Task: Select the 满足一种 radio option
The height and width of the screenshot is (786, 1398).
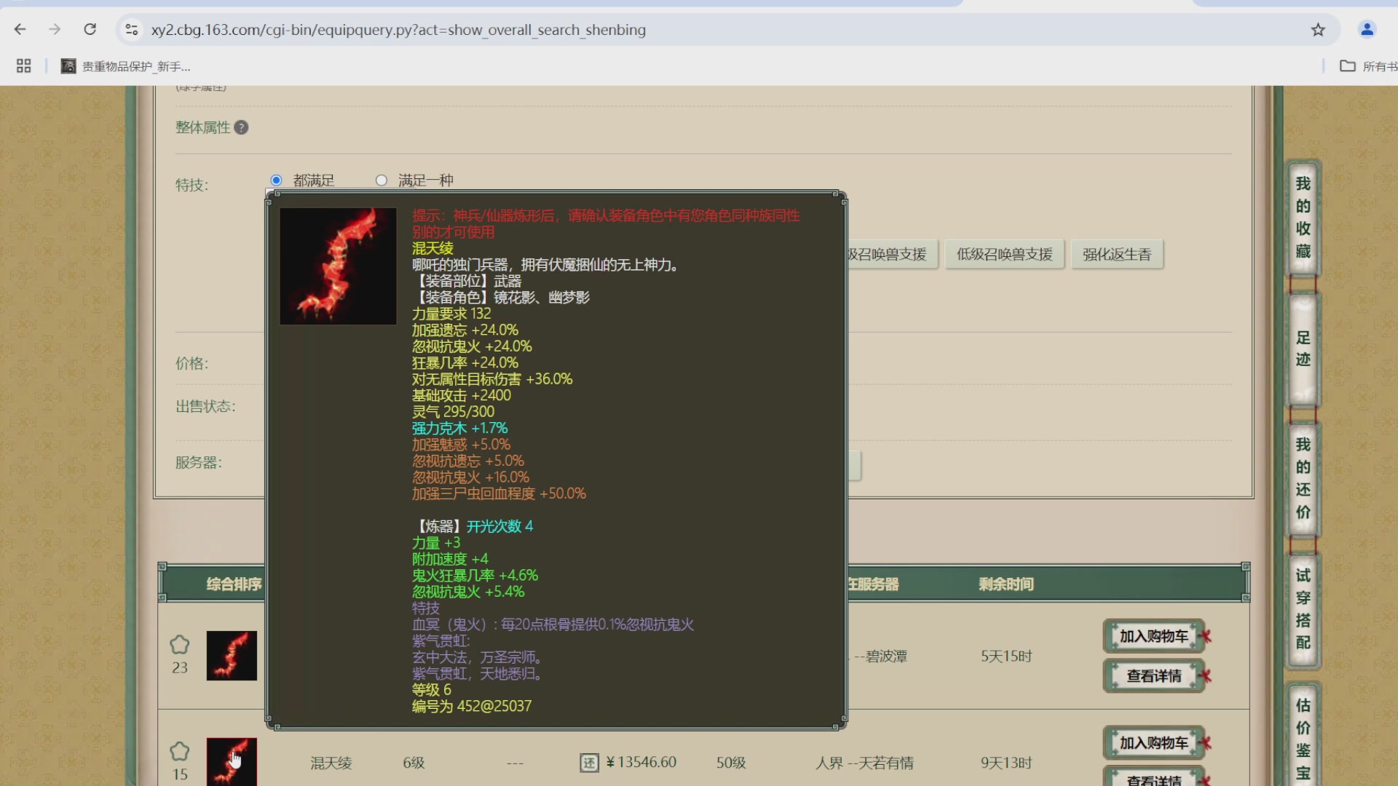Action: [x=382, y=180]
